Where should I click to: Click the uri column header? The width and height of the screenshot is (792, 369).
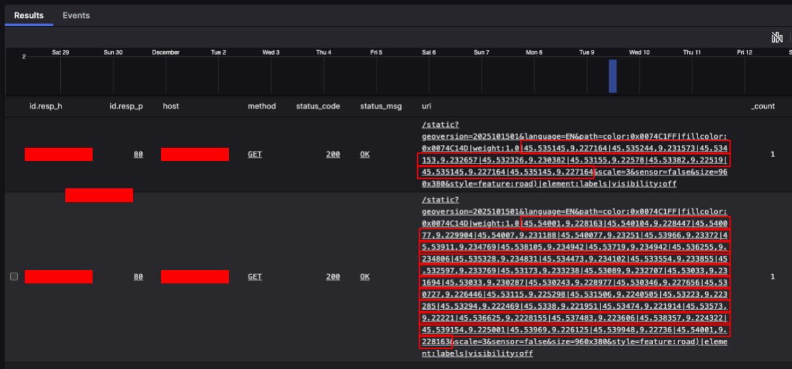pyautogui.click(x=427, y=107)
